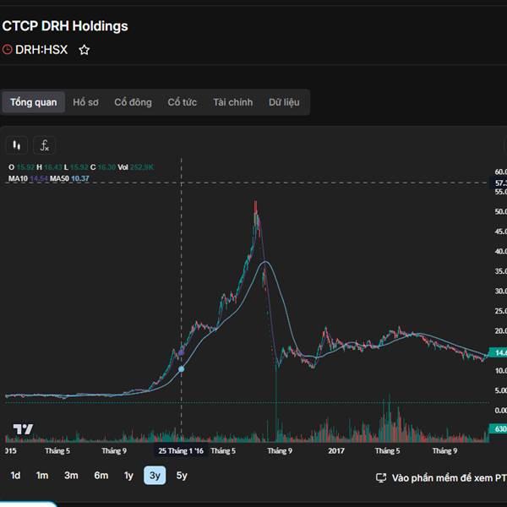Click the crosshair price label 57 on axis
Screen dimensions: 507x507
pyautogui.click(x=498, y=183)
